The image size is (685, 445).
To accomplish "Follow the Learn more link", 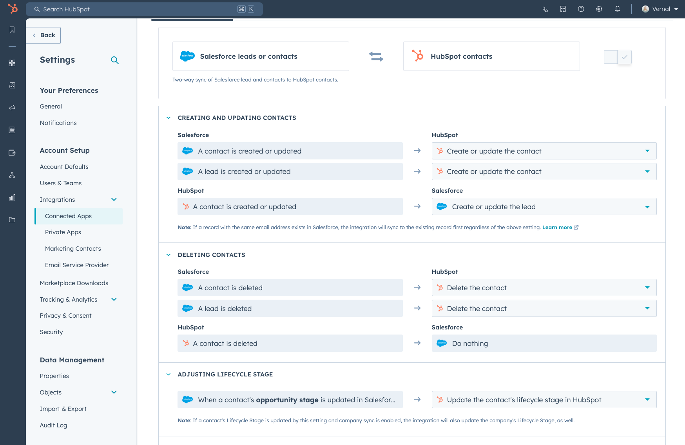I will click(557, 227).
